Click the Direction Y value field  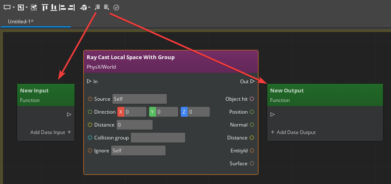[167, 112]
